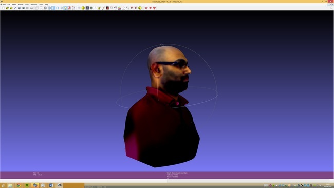
Task: Click the yellow circular info icon
Action: [140, 8]
